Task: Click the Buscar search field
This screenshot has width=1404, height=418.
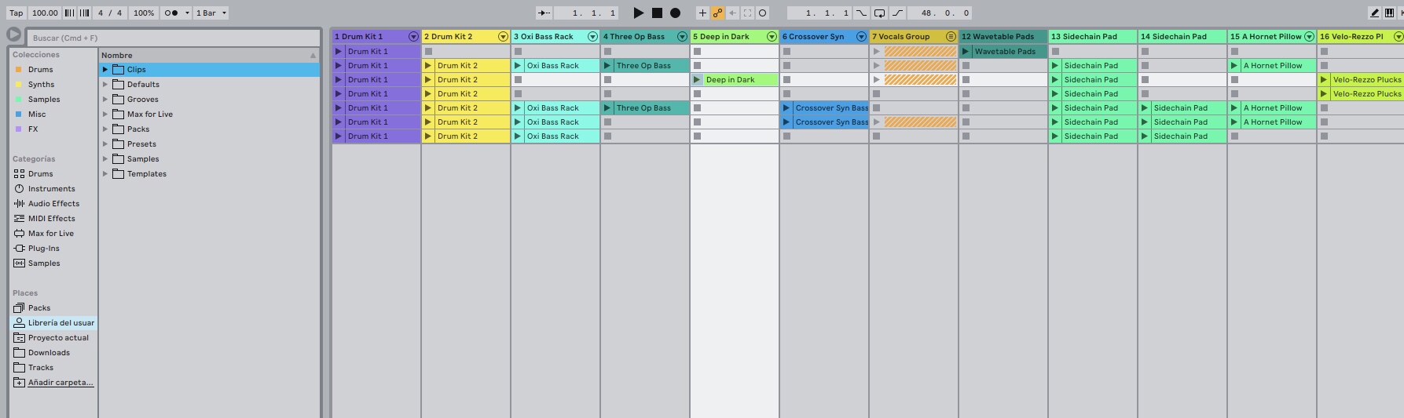Action: pos(173,38)
